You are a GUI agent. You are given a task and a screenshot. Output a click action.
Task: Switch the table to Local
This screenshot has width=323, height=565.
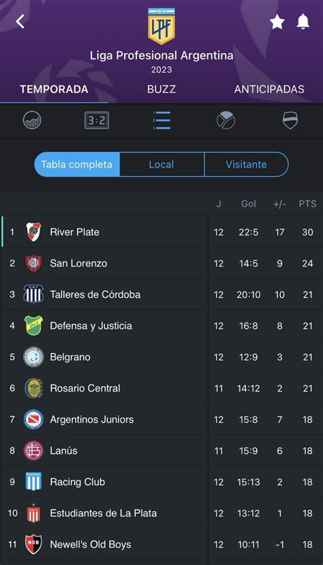click(161, 165)
